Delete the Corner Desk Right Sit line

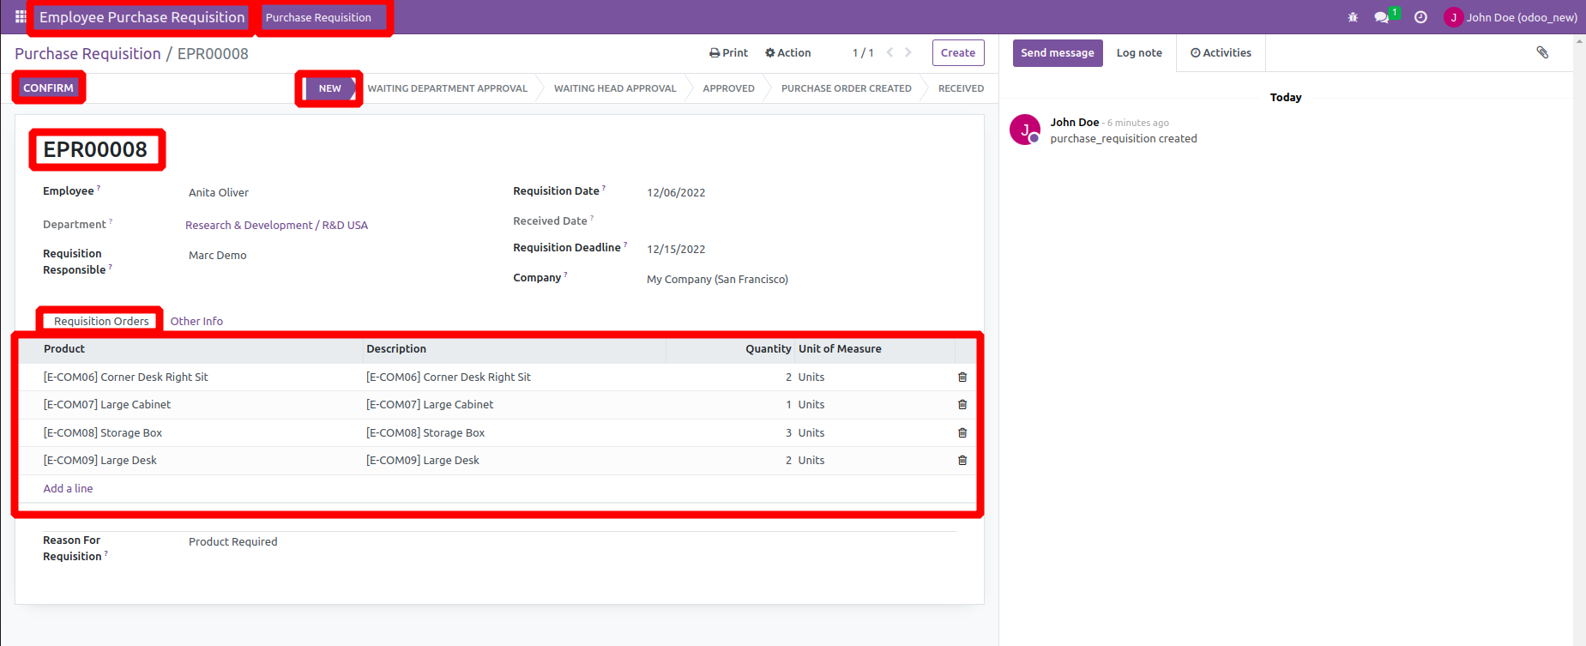[962, 377]
